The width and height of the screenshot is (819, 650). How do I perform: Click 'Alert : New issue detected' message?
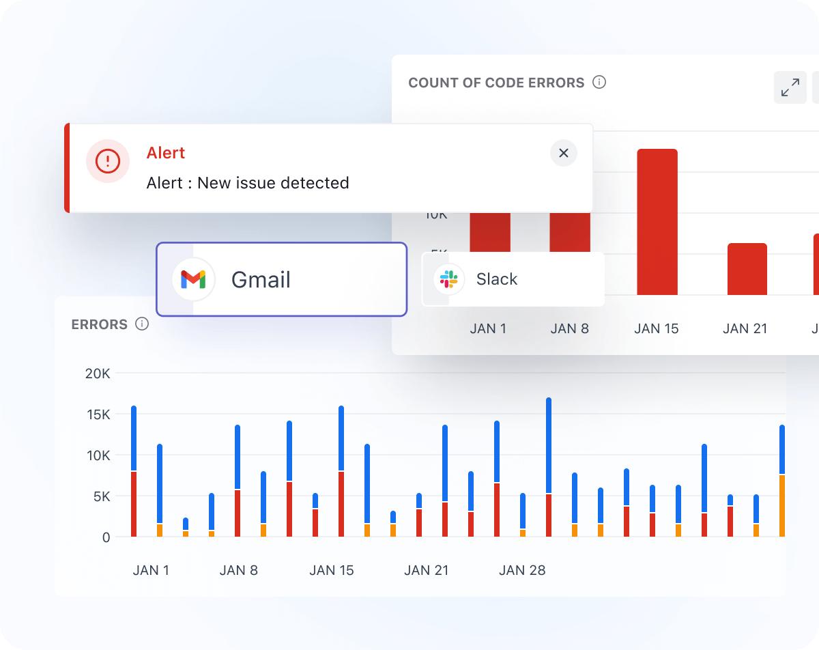[248, 183]
